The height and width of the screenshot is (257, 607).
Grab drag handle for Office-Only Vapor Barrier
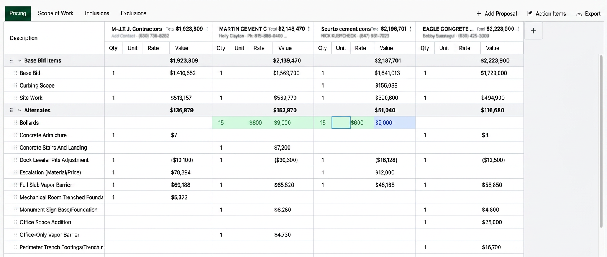[15, 234]
